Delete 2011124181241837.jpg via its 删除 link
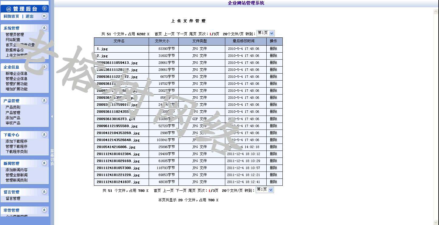The width and height of the screenshot is (439, 225). coord(273,182)
